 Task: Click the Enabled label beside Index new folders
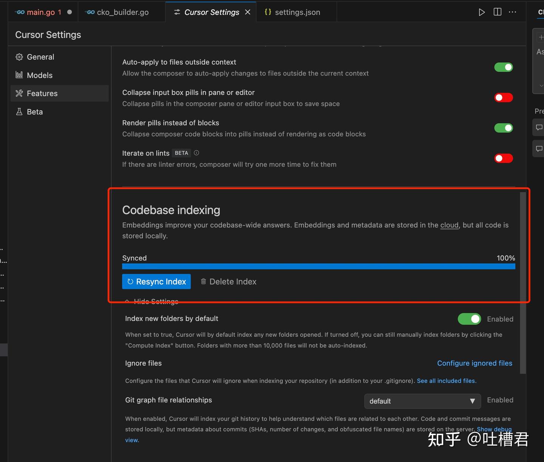pos(500,319)
